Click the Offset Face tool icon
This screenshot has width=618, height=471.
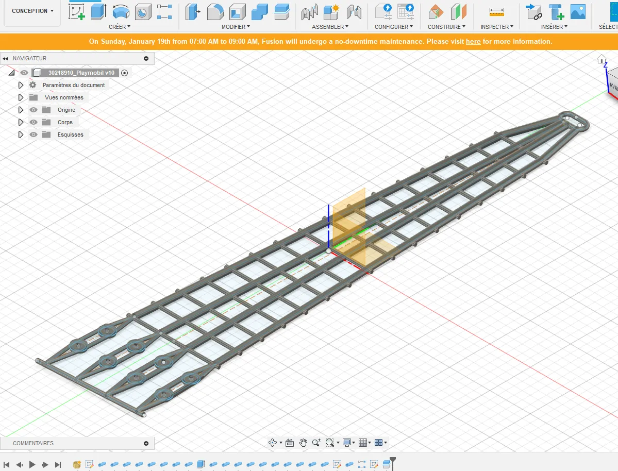coord(281,12)
